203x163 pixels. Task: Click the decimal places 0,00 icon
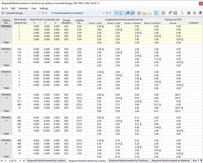[175, 13]
